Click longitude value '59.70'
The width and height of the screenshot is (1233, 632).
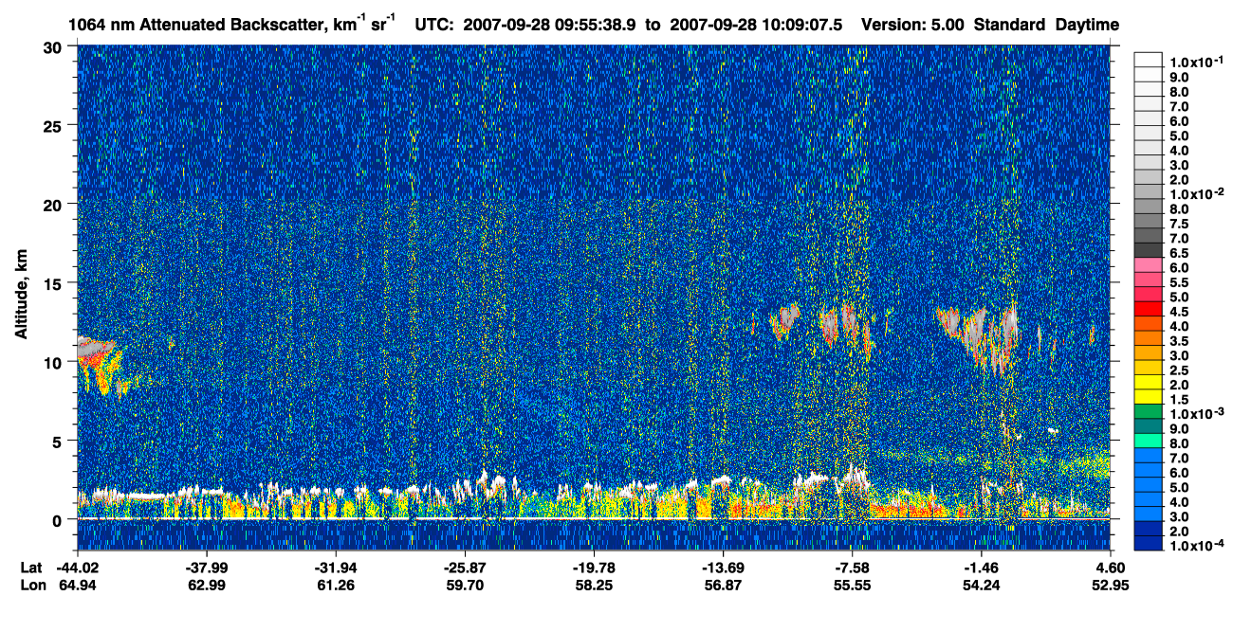click(465, 585)
